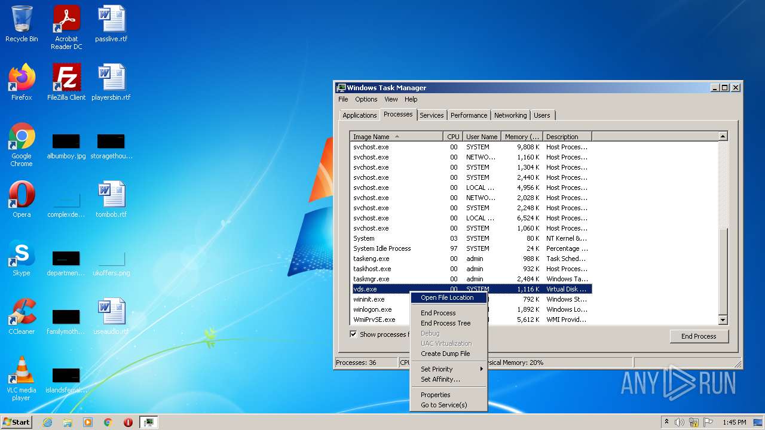The image size is (765, 430).
Task: Select the taskeng.exe process row
Action: (471, 259)
